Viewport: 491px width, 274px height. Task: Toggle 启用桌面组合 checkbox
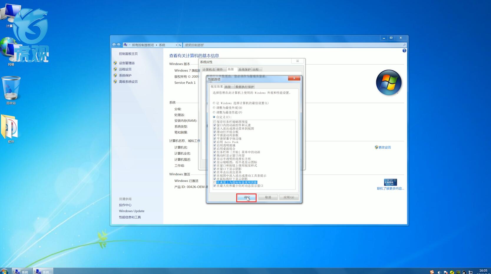pos(215,149)
